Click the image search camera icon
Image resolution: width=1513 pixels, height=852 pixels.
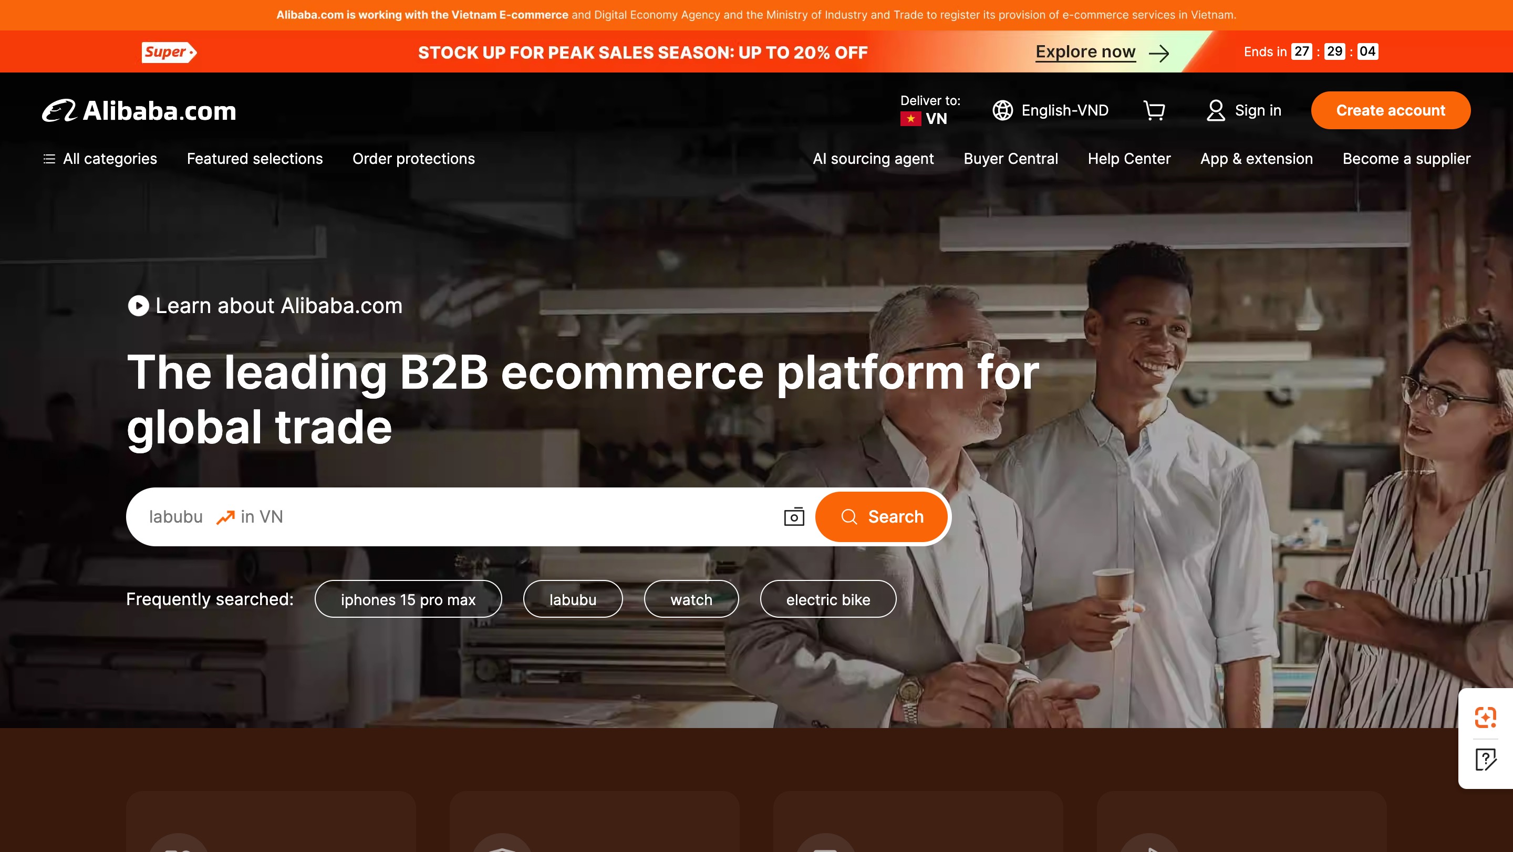(794, 517)
